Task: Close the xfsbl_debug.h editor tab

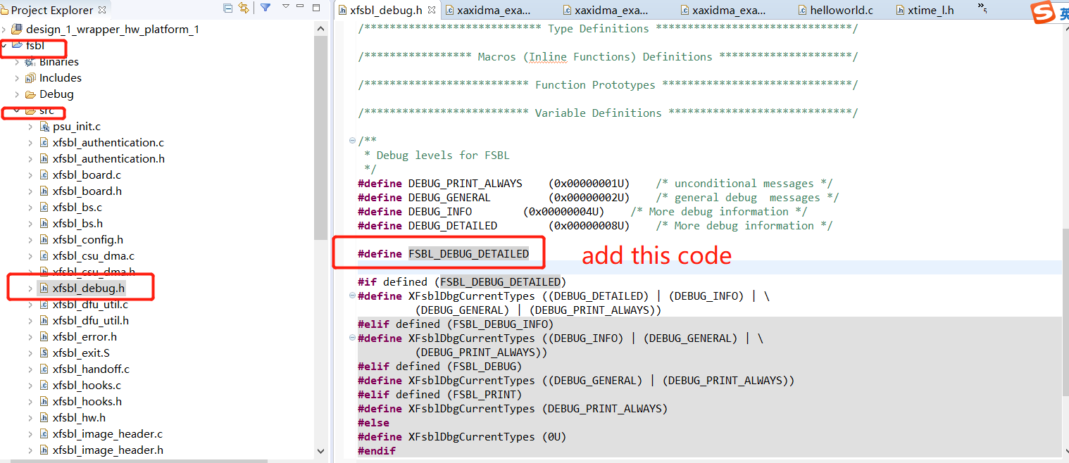Action: [433, 9]
